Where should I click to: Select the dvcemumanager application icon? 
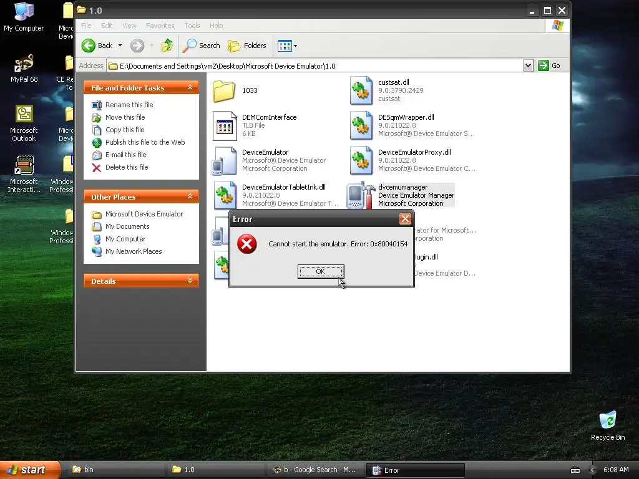(x=360, y=195)
